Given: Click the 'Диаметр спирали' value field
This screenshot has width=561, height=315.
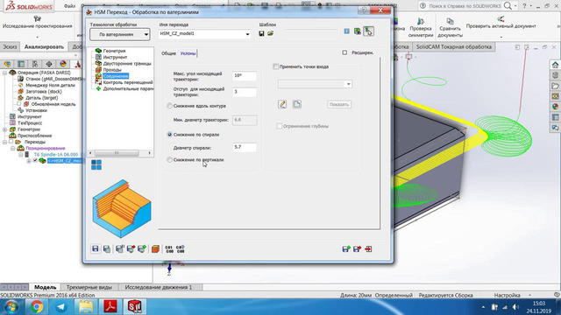Looking at the screenshot, I should point(245,147).
